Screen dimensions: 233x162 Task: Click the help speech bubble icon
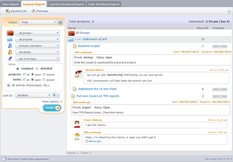4,159
